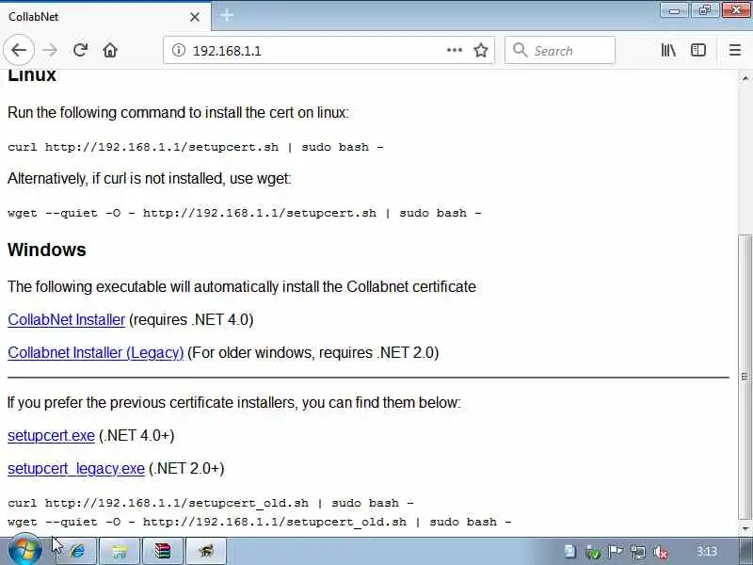Click the wget --quiet setupcert.sh command

click(x=245, y=213)
